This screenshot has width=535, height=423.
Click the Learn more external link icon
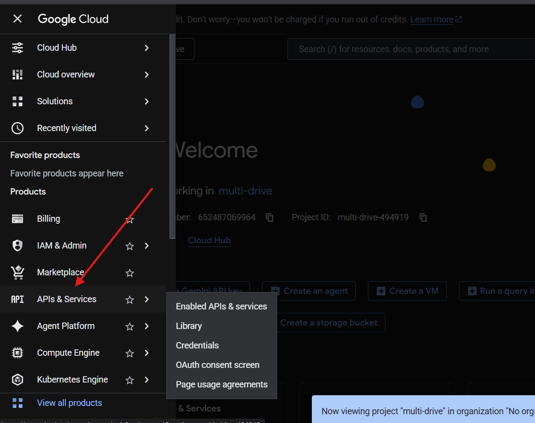459,19
